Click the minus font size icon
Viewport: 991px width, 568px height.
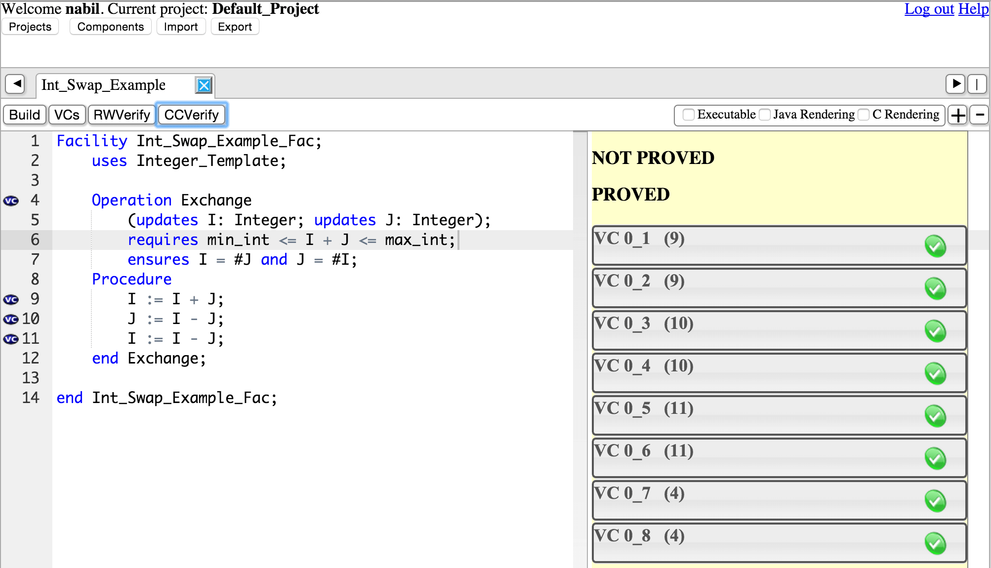(x=979, y=115)
